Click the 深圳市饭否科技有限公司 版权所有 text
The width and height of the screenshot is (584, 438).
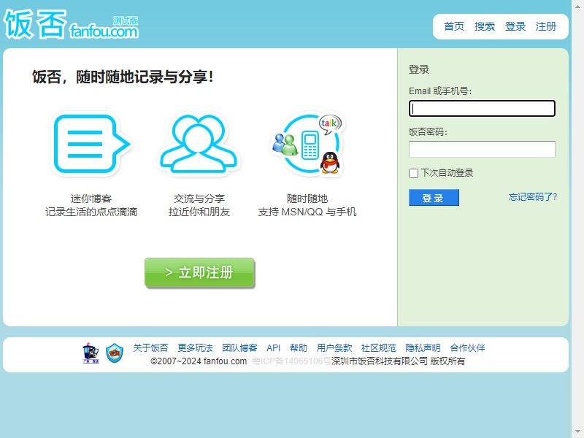click(398, 361)
